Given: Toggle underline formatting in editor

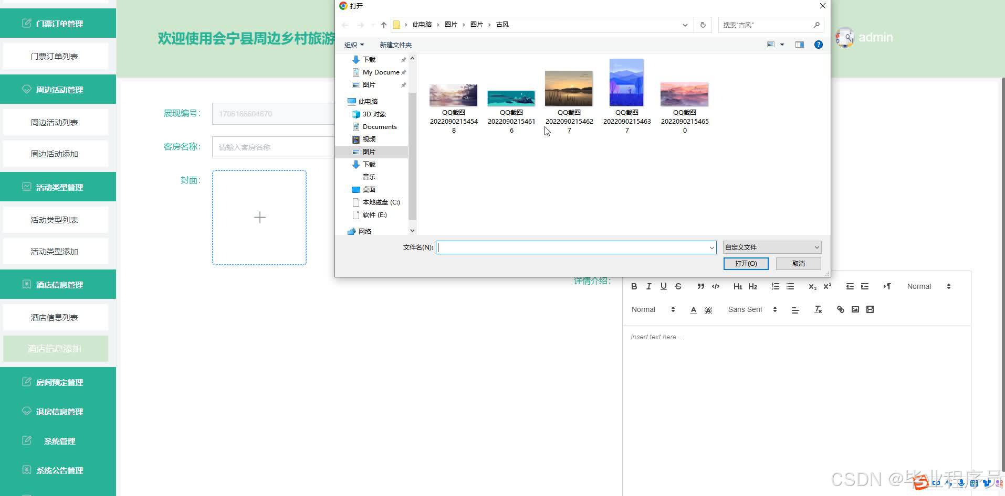Looking at the screenshot, I should (x=663, y=286).
